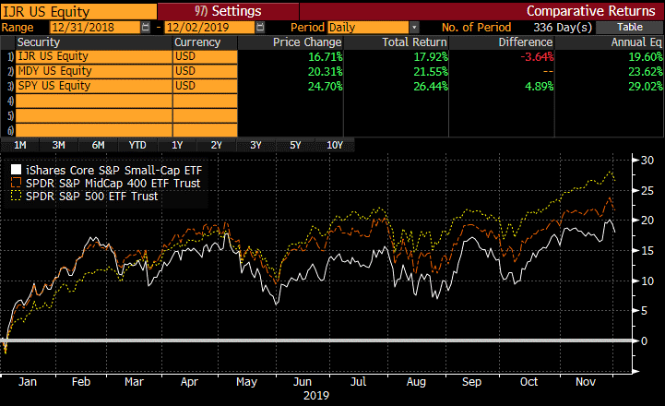
Task: Click the row number 1) marker
Action: click(10, 57)
